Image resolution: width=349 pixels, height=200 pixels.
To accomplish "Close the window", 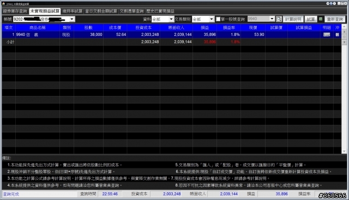I will pyautogui.click(x=345, y=4).
